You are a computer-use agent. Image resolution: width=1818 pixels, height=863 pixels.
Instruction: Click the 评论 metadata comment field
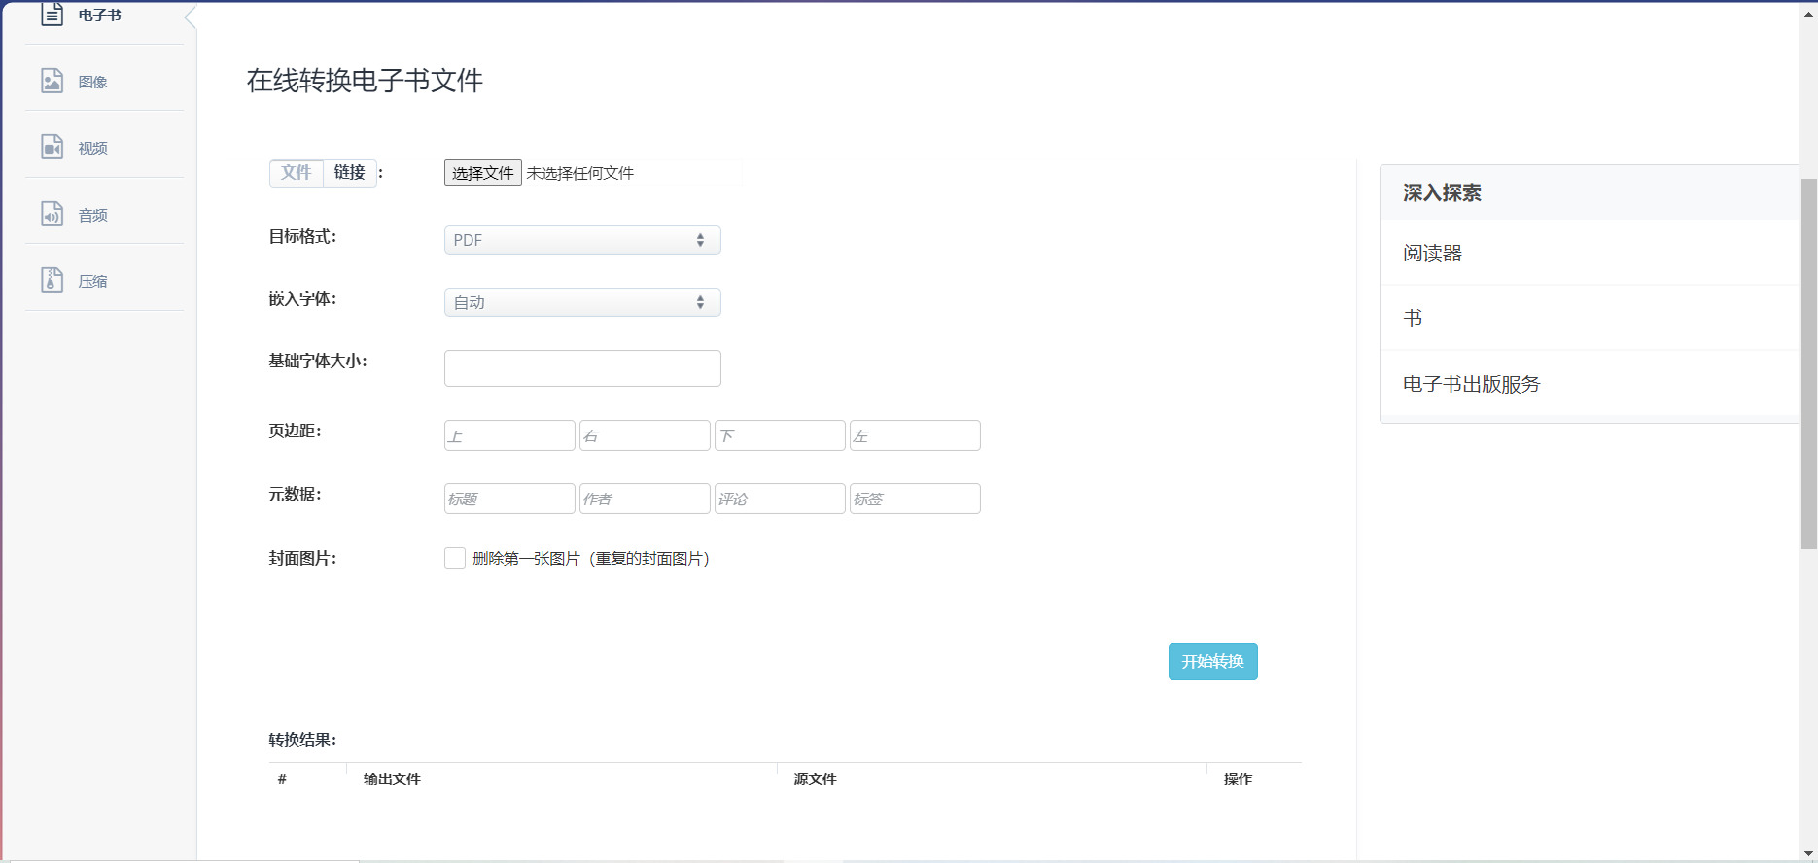click(780, 499)
